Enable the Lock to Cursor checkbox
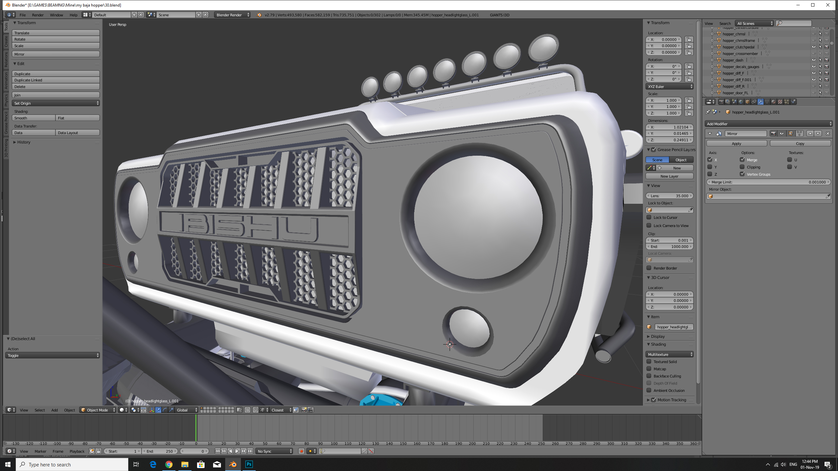Screen dimensions: 838x471 pyautogui.click(x=649, y=217)
